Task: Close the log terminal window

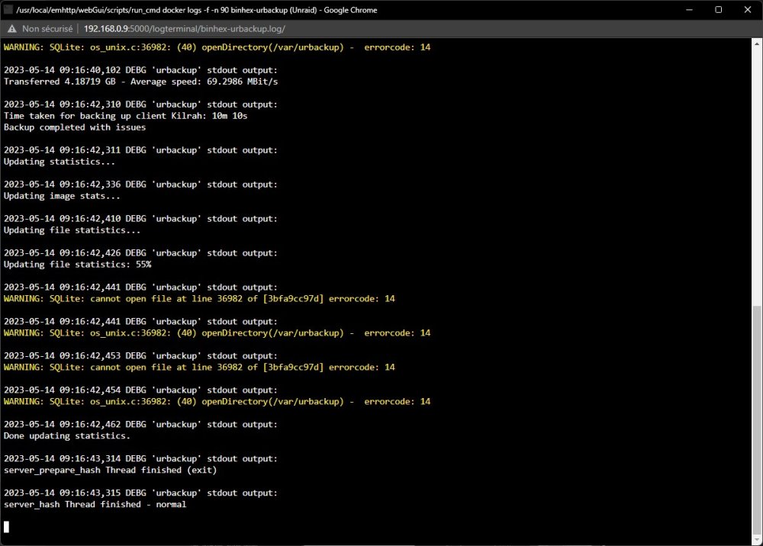Action: [x=748, y=10]
